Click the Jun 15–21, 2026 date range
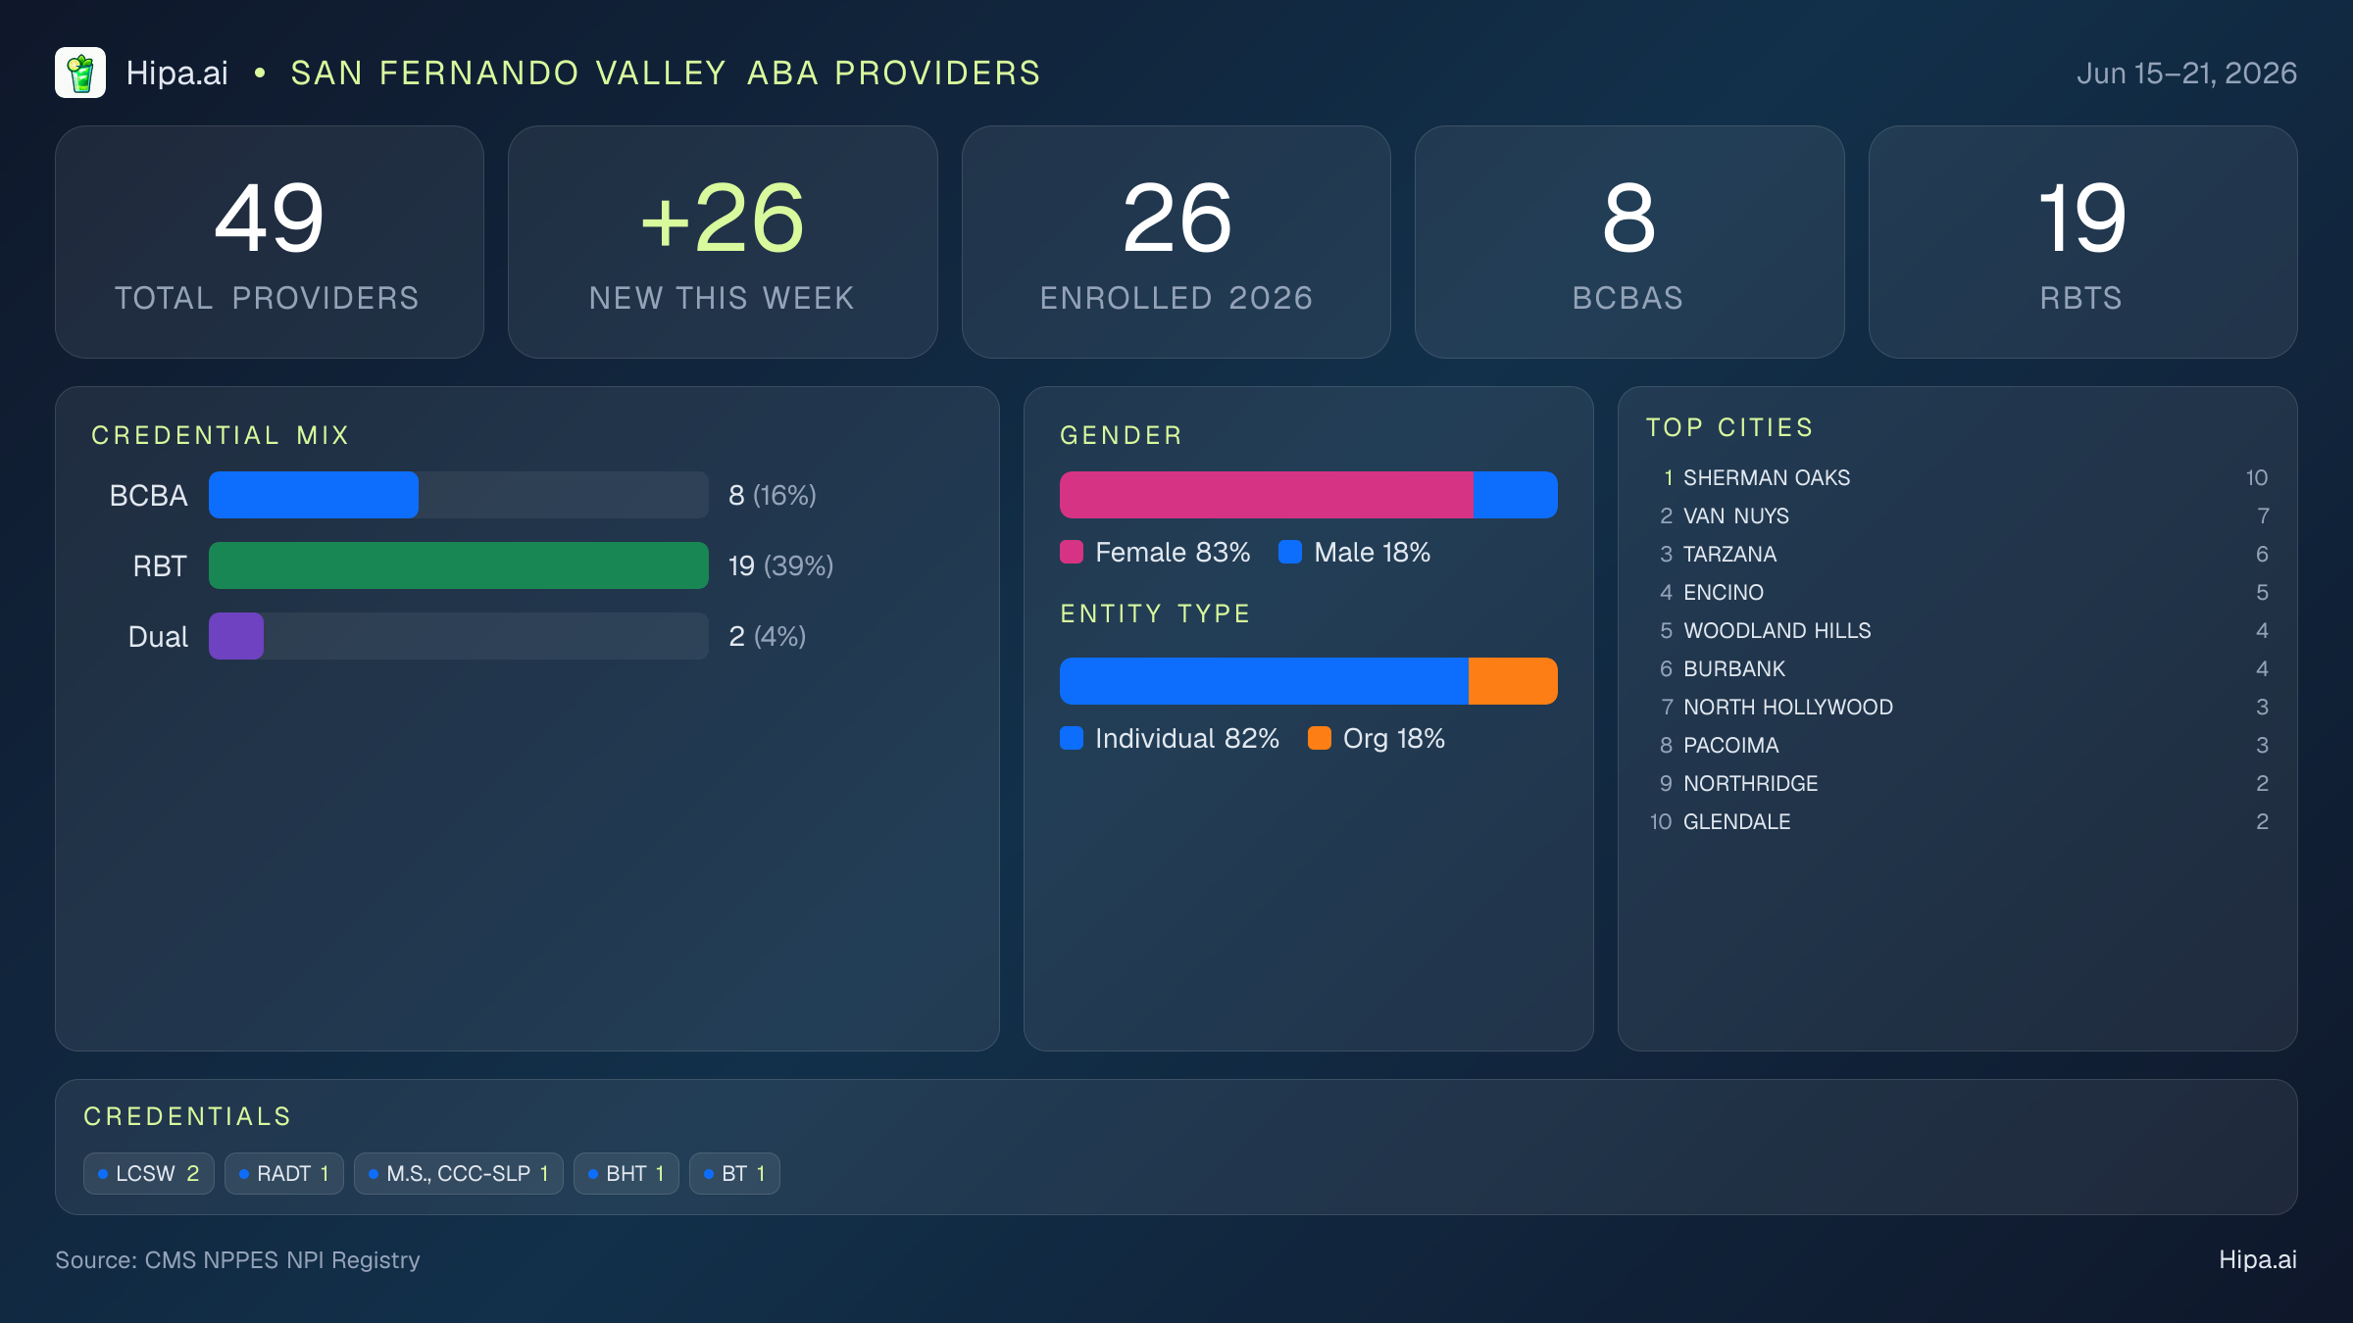The height and width of the screenshot is (1323, 2353). point(2186,73)
